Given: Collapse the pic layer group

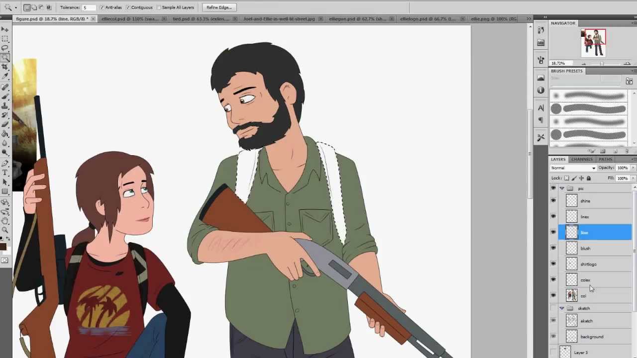Looking at the screenshot, I should point(562,188).
